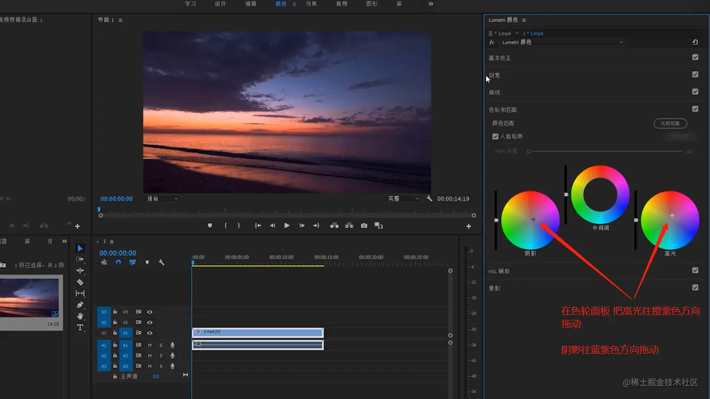Select the Pen tool

click(80, 305)
